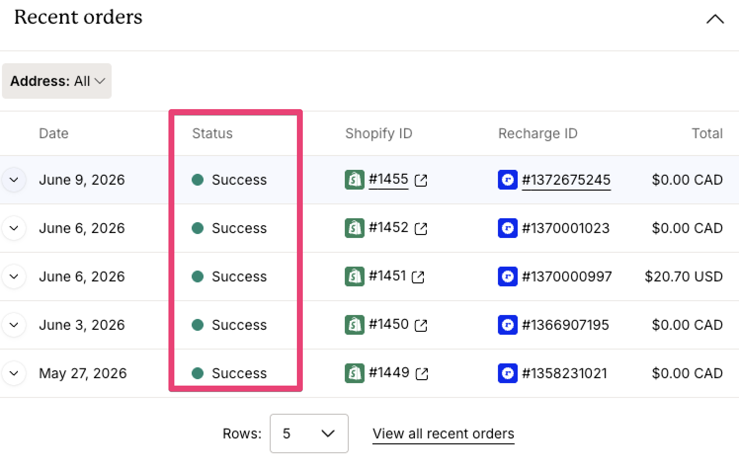Click the Status column header
The height and width of the screenshot is (472, 739).
tap(212, 133)
